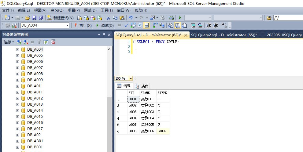Click Display Estimated Execution Plan icon
The width and height of the screenshot is (303, 152).
133,25
